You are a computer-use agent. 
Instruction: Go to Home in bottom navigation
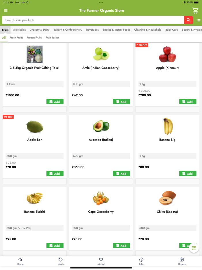(x=20, y=262)
